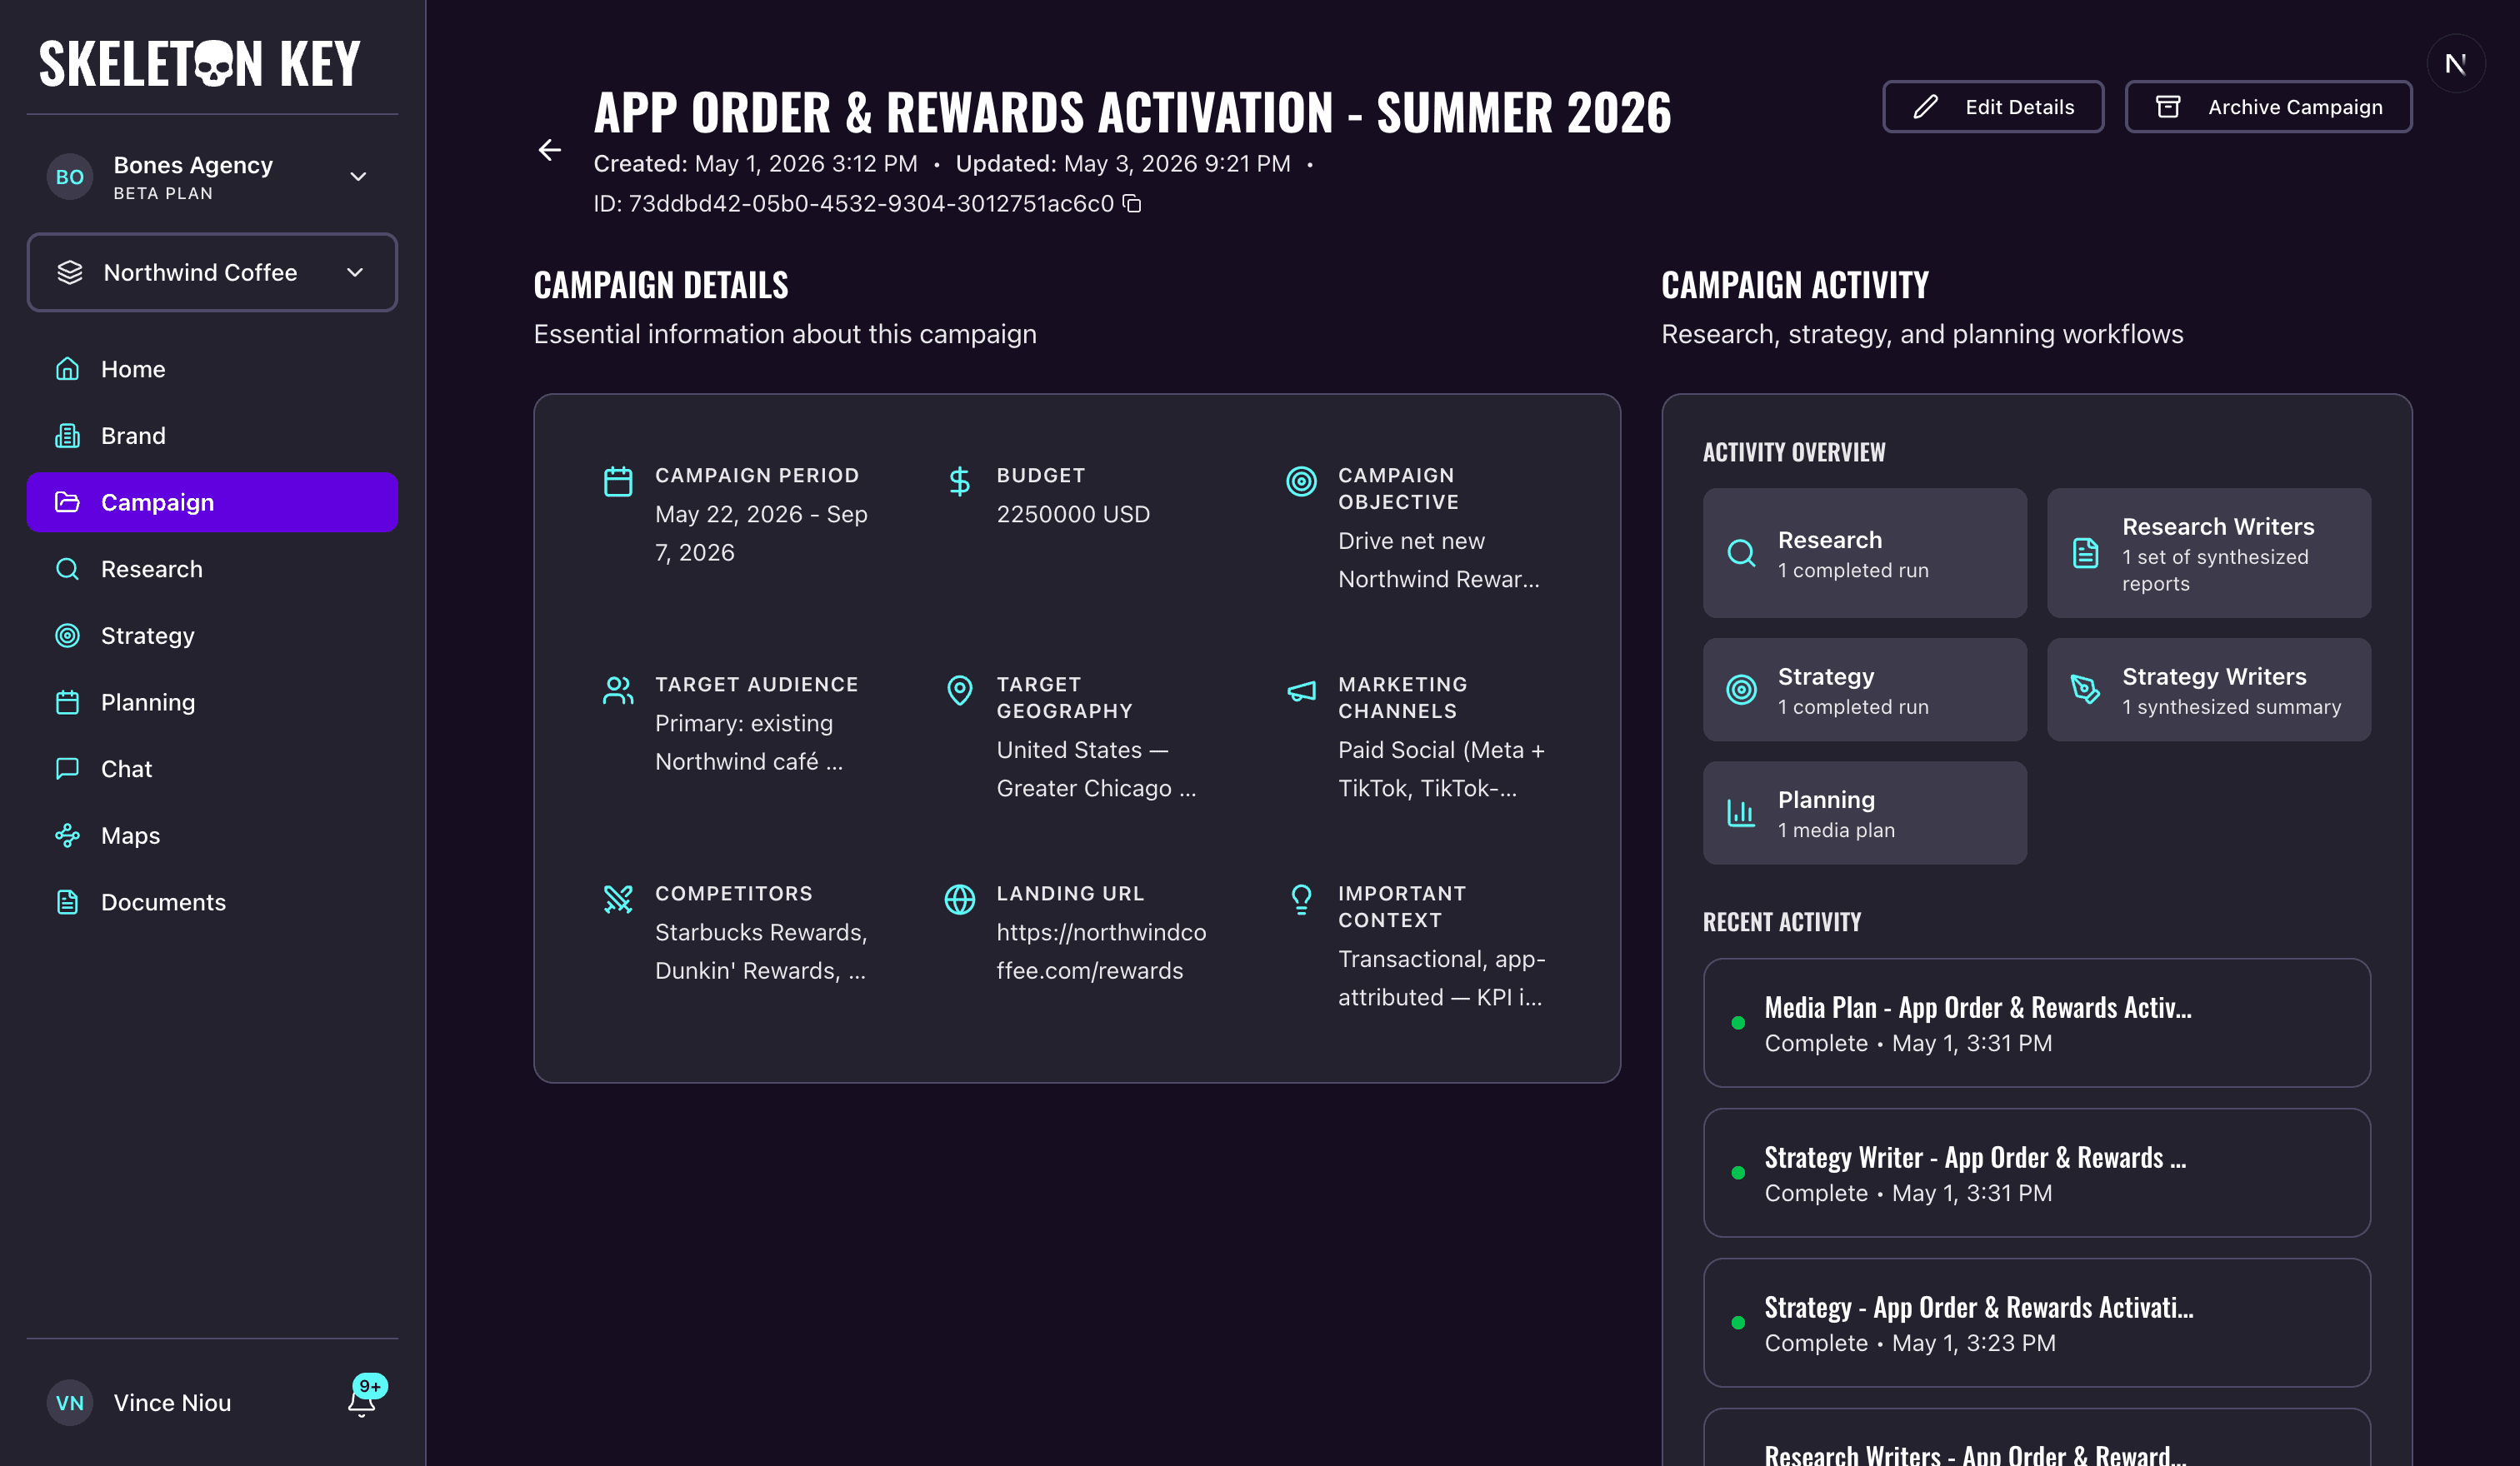The height and width of the screenshot is (1466, 2520).
Task: Open the Research 1 completed run card
Action: [x=1865, y=554]
